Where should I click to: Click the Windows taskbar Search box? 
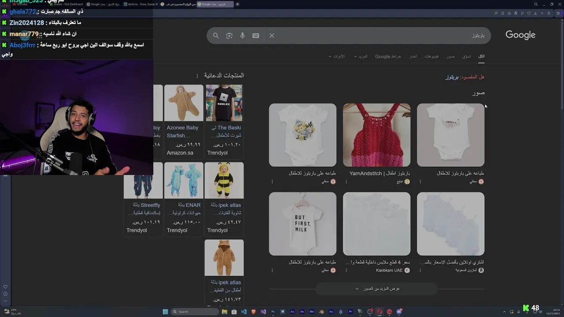tap(195, 312)
